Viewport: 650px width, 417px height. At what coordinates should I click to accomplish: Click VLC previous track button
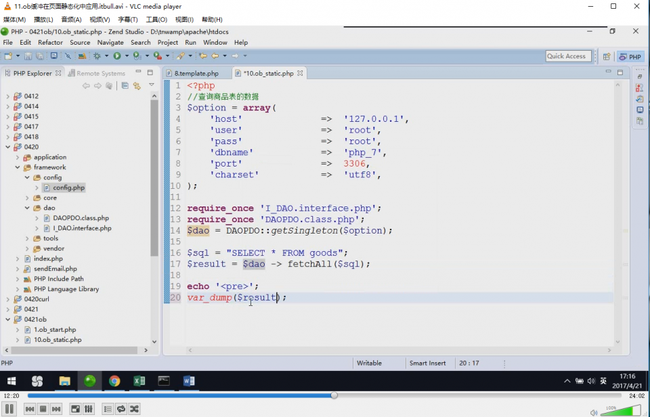click(30, 409)
